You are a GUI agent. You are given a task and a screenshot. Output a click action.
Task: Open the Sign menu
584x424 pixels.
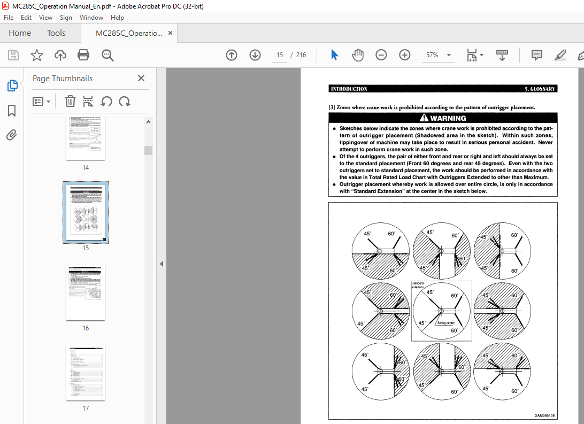[66, 18]
